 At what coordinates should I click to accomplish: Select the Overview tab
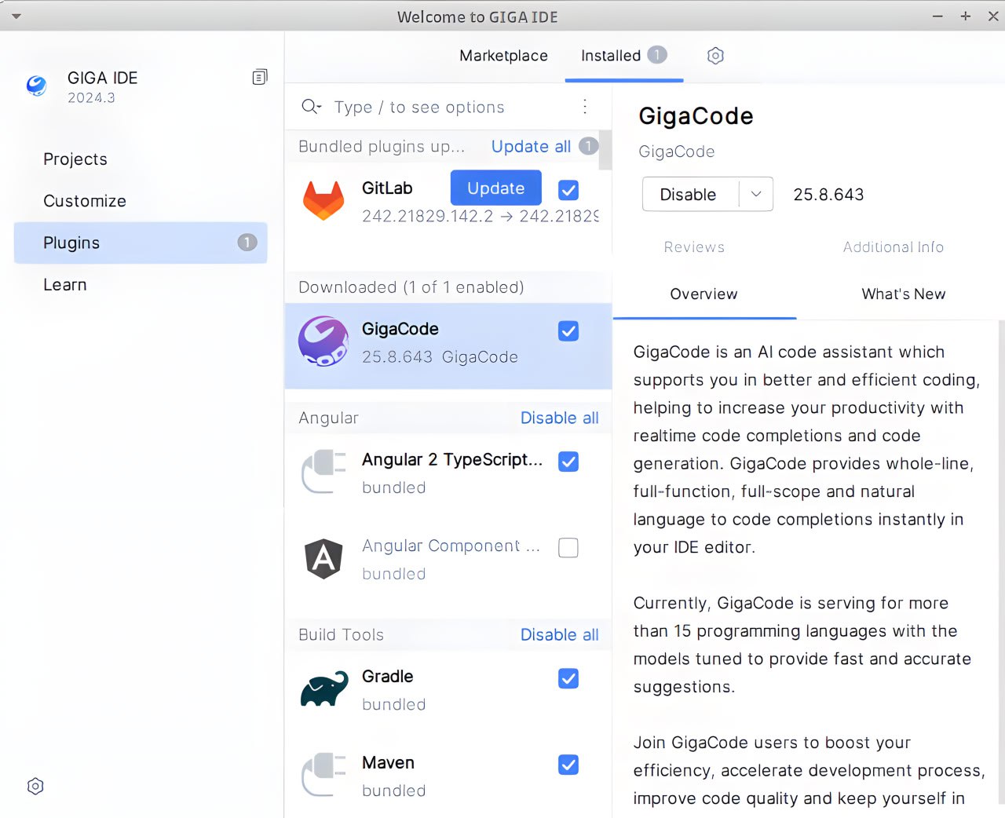point(703,294)
